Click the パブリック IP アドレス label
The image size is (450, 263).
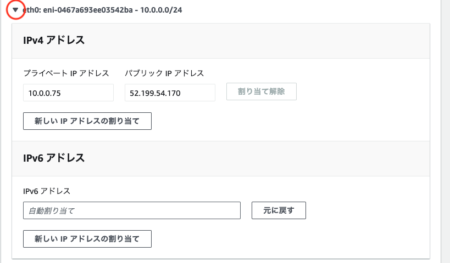(164, 73)
